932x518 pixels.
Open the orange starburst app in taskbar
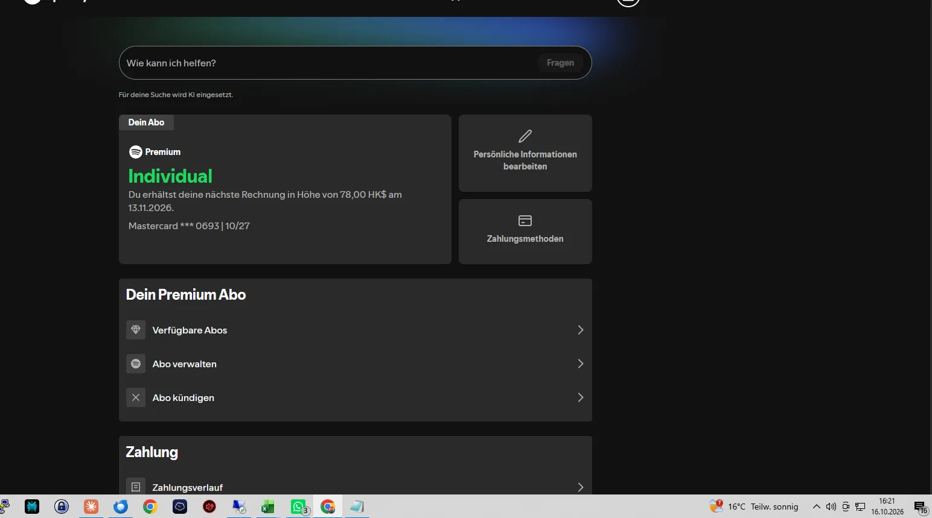[x=91, y=507]
